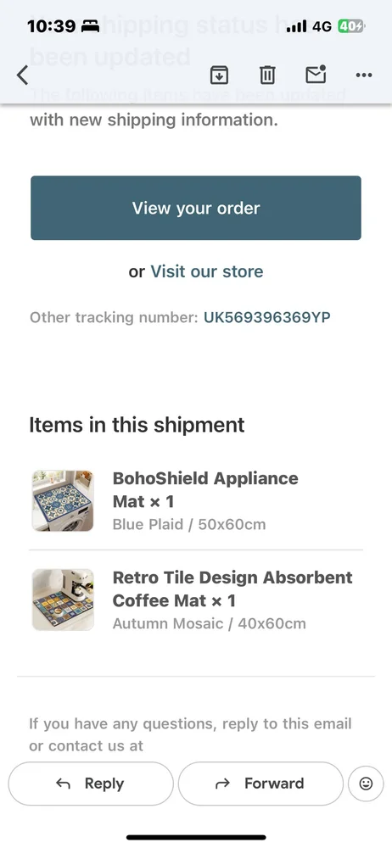Viewport: 392px width, 848px height.
Task: Tap the Forward button
Action: pos(260,783)
